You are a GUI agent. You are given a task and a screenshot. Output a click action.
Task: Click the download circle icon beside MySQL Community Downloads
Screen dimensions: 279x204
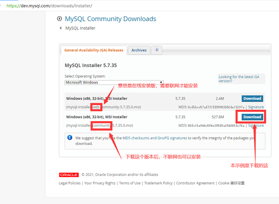(59, 19)
